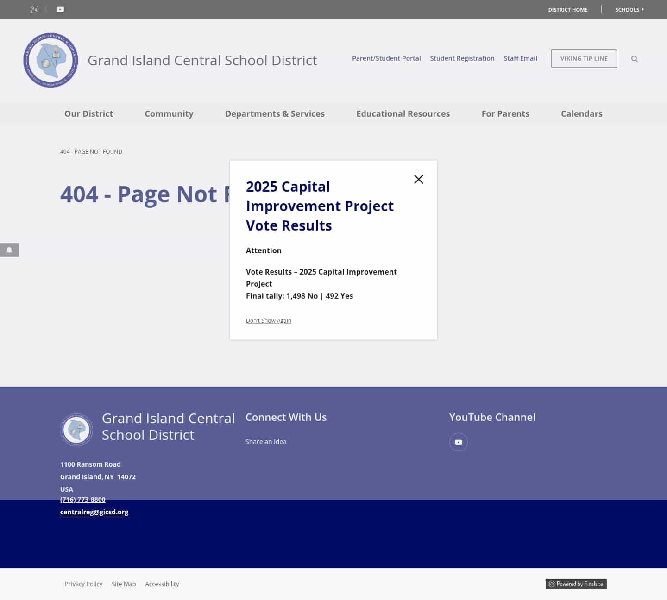Open the For Parents navigation item
This screenshot has width=667, height=600.
click(x=505, y=113)
